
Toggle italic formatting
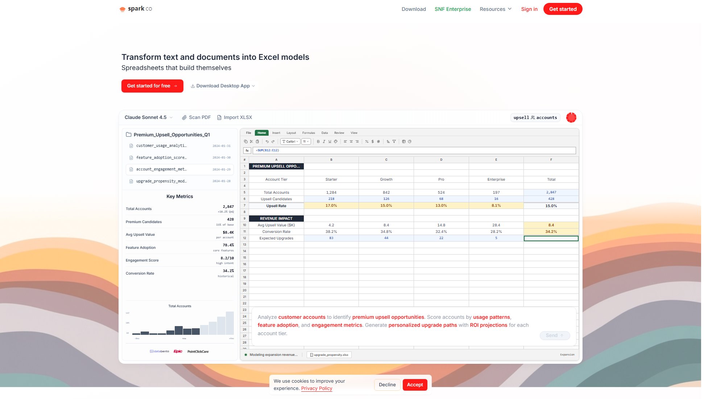pyautogui.click(x=324, y=141)
